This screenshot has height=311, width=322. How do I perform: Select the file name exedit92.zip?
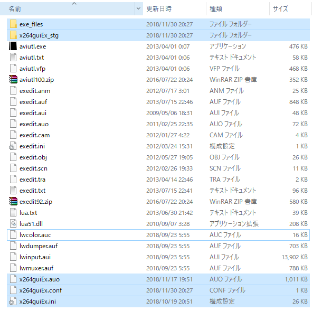[36, 202]
